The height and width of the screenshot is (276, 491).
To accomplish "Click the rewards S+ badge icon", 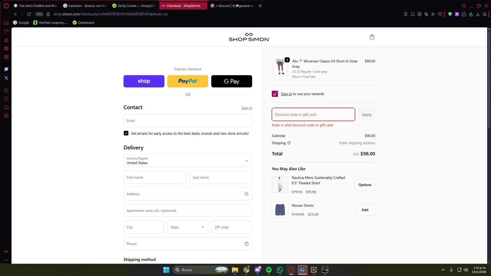I will (275, 94).
